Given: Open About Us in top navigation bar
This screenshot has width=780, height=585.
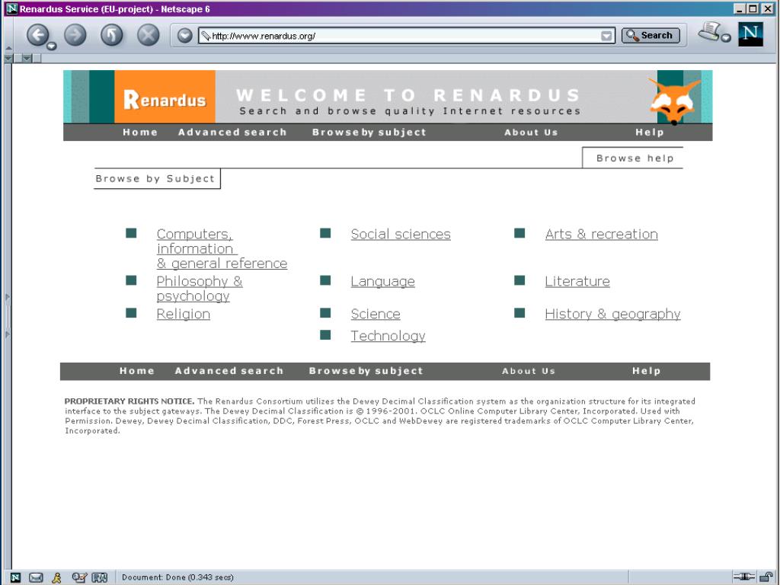Looking at the screenshot, I should (531, 133).
